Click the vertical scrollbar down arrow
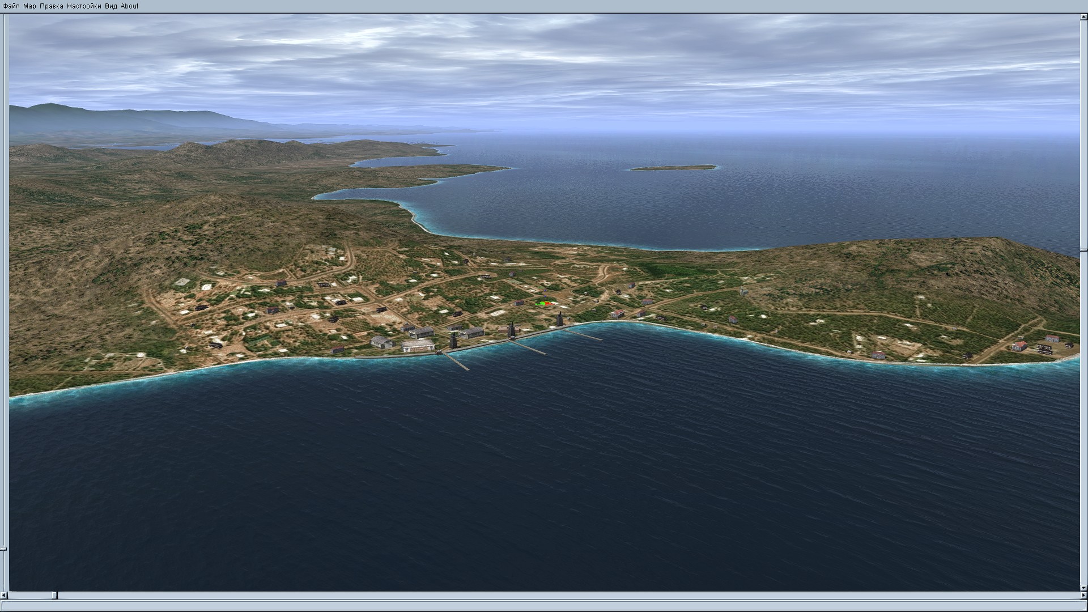 1083,588
